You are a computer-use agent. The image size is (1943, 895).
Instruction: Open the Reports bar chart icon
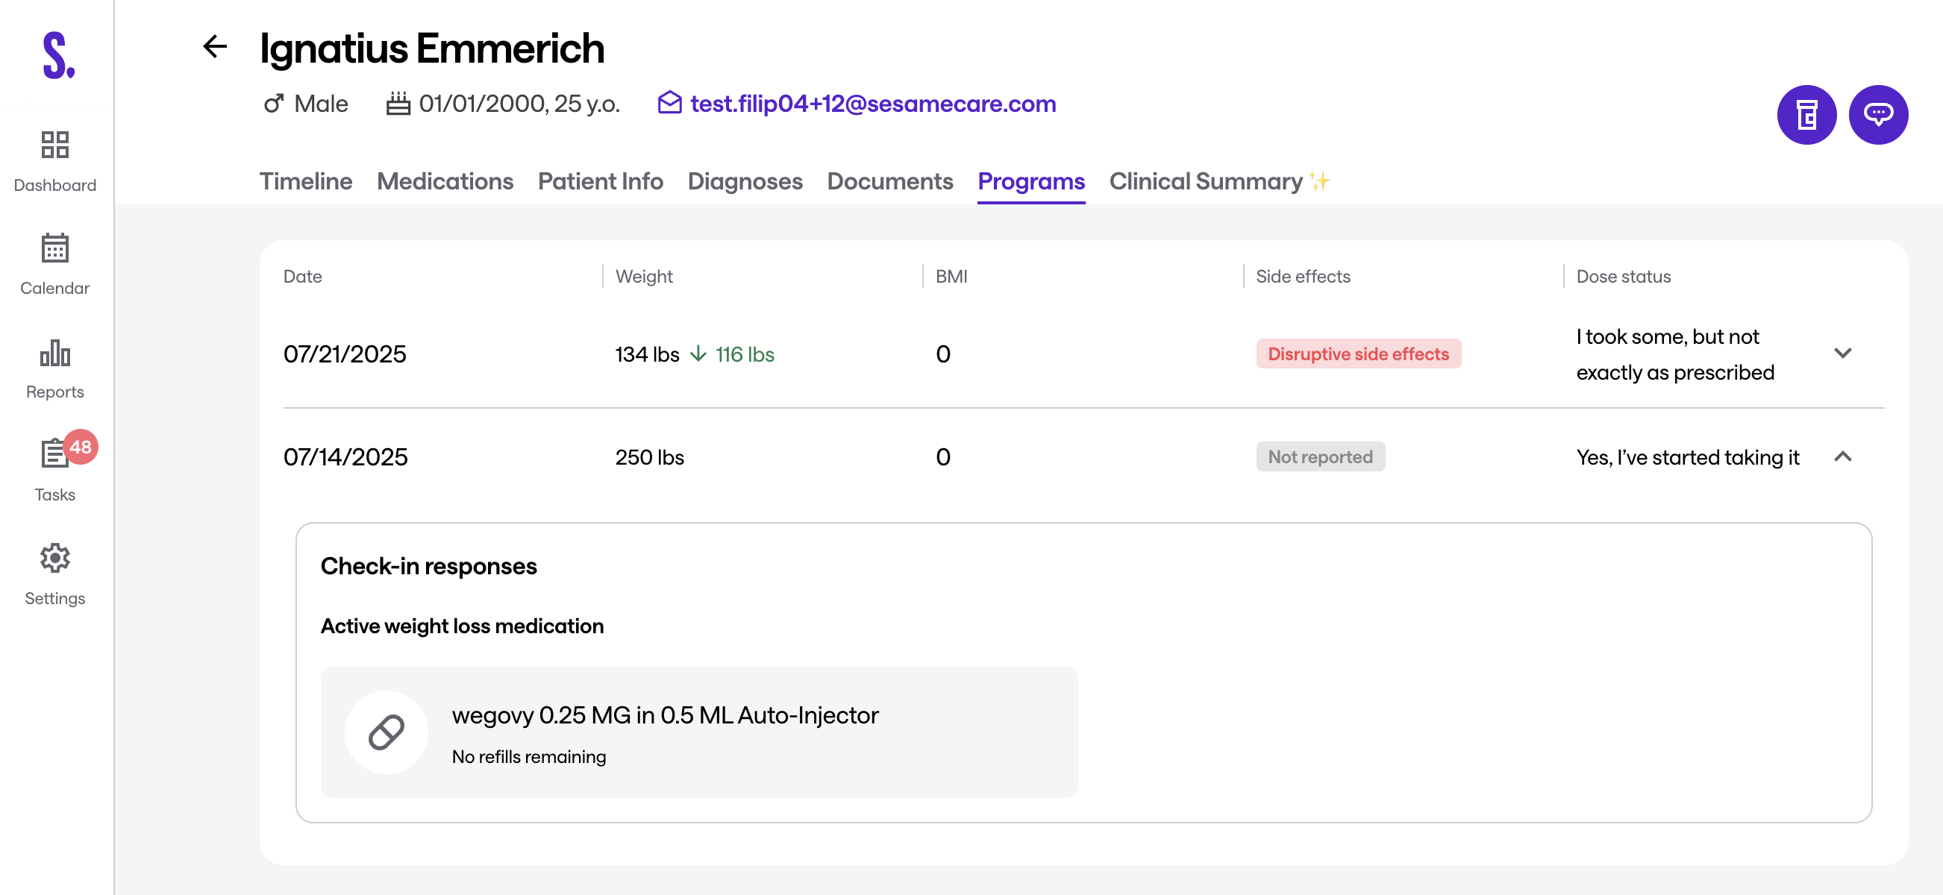pos(55,352)
